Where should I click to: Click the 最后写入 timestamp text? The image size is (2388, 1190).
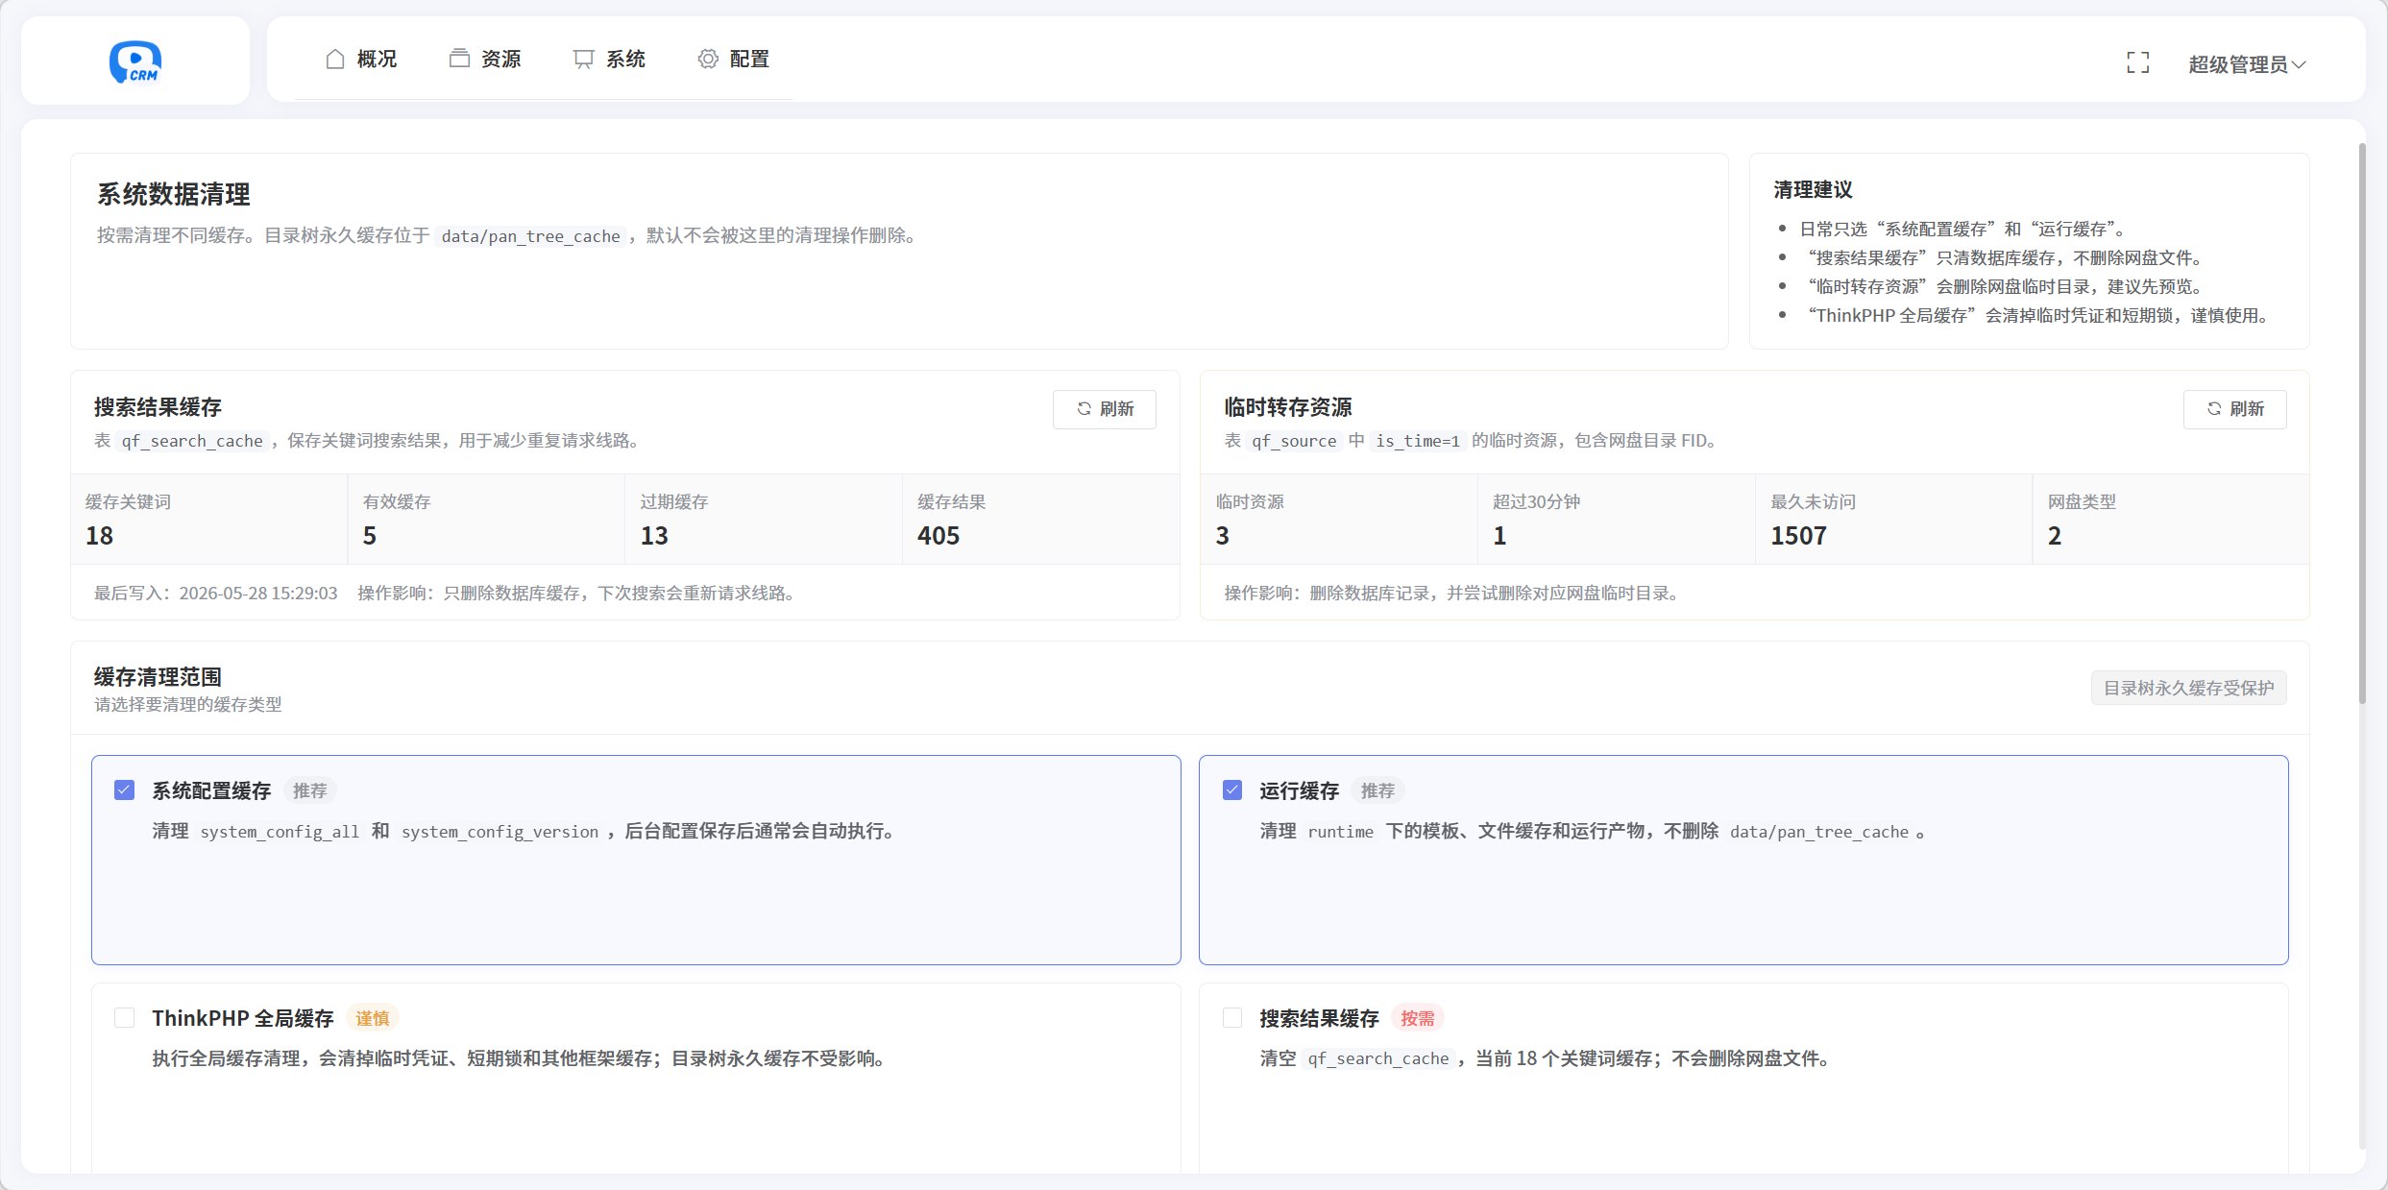click(215, 594)
